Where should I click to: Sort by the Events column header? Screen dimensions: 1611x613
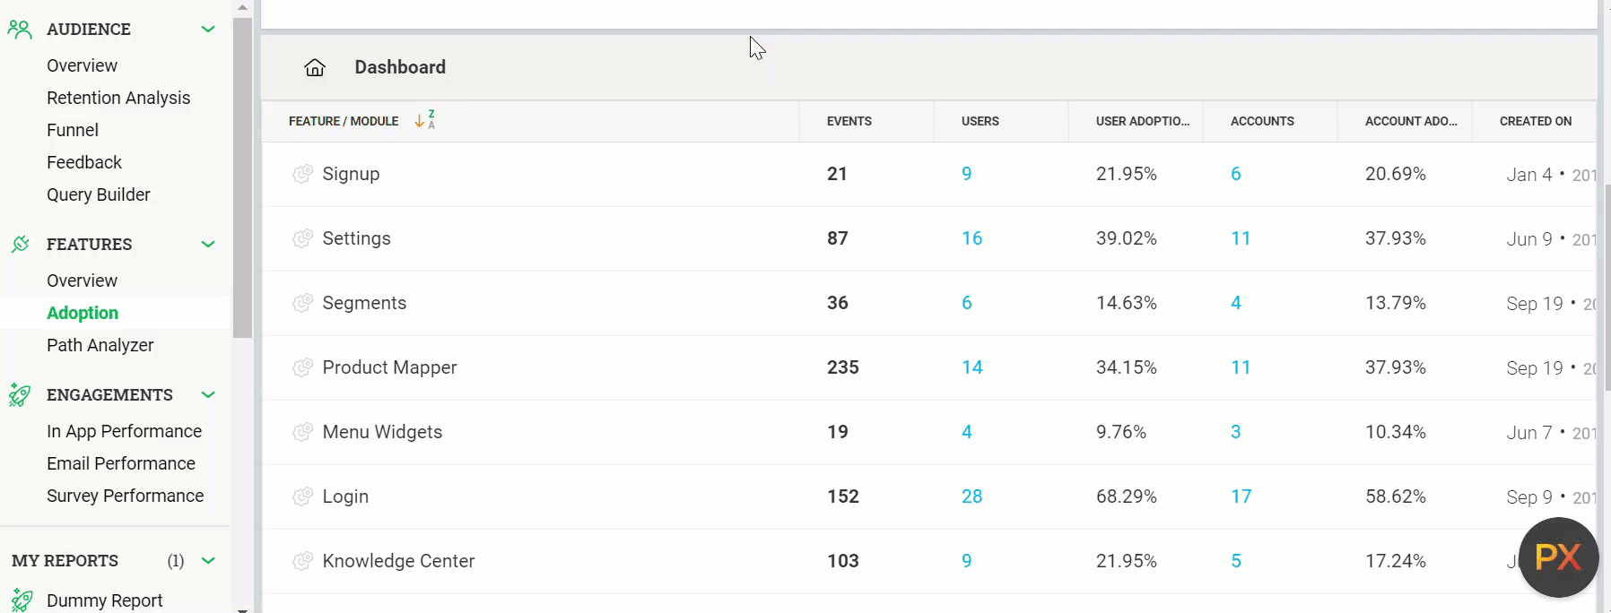tap(849, 121)
